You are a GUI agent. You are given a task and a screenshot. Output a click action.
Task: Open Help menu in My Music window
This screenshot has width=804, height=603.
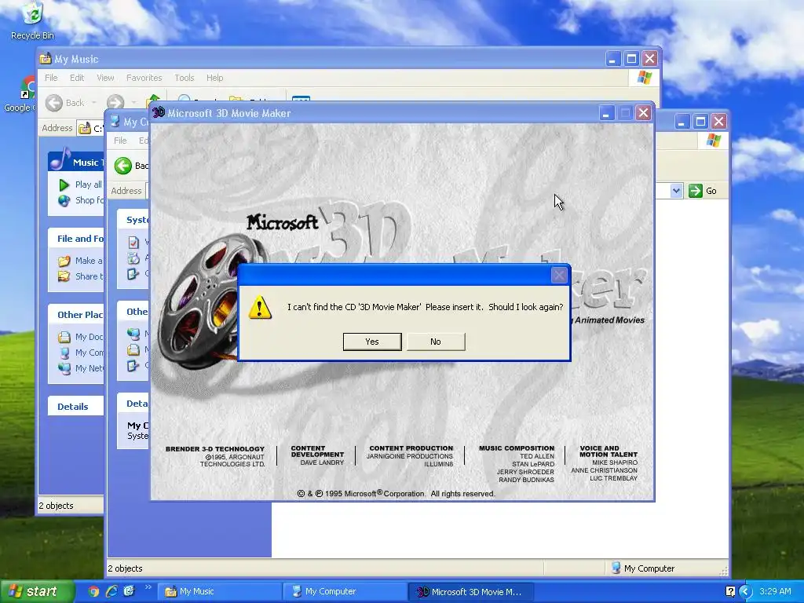(215, 78)
